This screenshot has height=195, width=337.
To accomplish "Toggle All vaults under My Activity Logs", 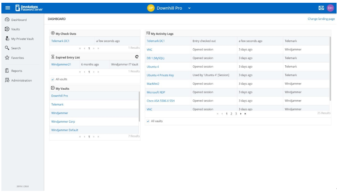I will pyautogui.click(x=148, y=121).
